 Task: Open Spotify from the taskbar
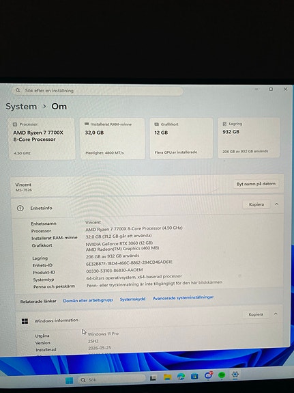point(222,375)
